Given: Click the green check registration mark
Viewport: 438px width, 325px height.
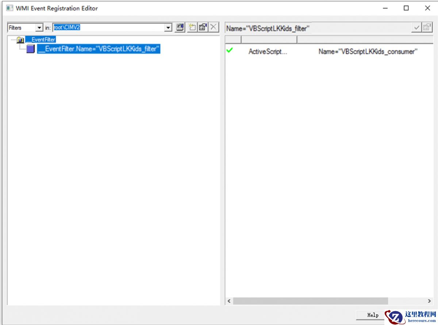Looking at the screenshot, I should pos(230,50).
